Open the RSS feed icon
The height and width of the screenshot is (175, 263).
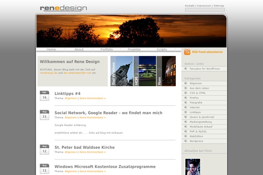(187, 52)
